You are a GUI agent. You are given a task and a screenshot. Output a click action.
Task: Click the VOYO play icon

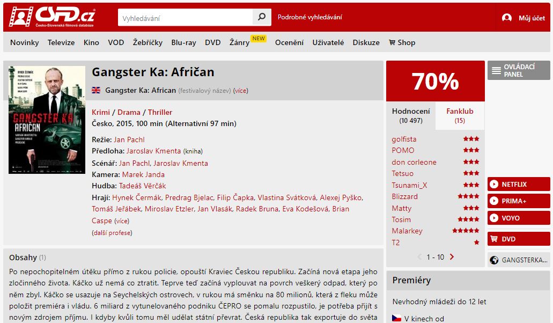point(494,218)
